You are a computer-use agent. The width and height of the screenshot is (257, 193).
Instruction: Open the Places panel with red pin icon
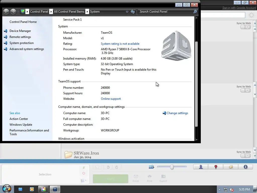click(x=216, y=167)
